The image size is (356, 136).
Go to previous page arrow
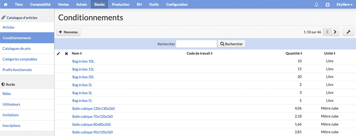point(327,32)
